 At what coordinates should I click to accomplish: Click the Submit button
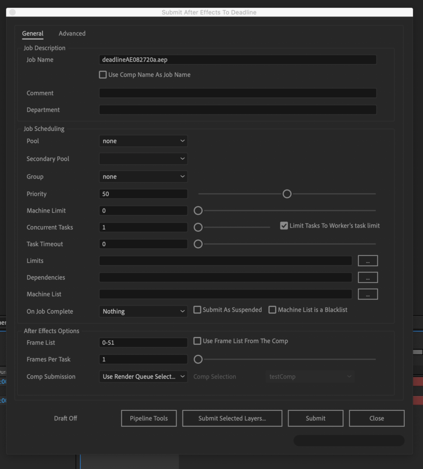click(316, 418)
